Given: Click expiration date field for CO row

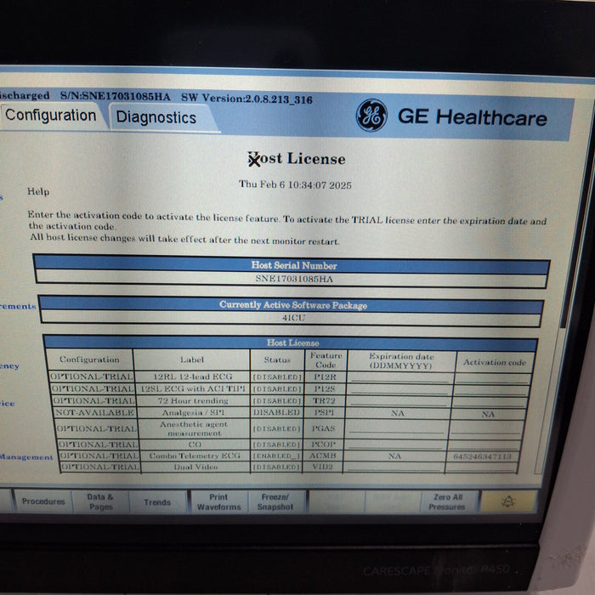Looking at the screenshot, I should [396, 445].
